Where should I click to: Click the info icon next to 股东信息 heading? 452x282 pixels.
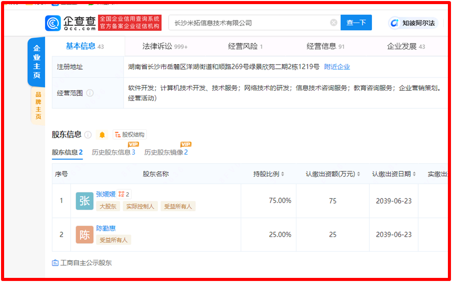88,135
